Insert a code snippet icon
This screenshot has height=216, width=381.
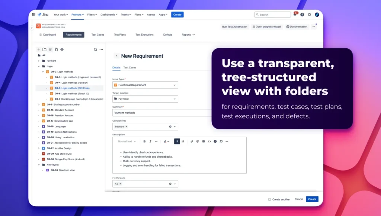209,141
